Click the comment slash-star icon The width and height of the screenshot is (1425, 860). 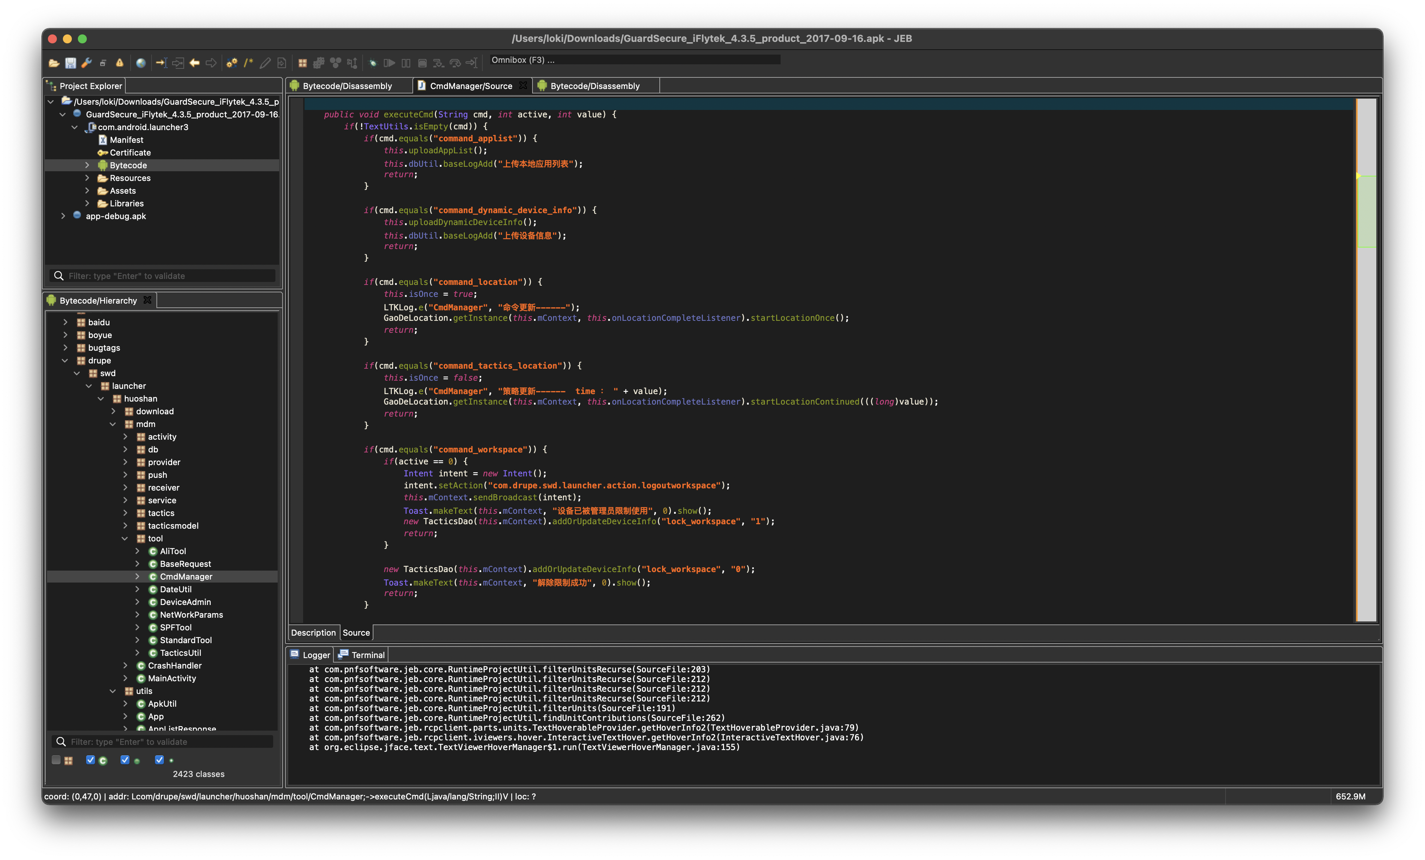tap(249, 63)
